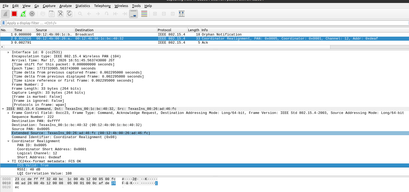Stop the running capture with red square
Image resolution: width=409 pixels, height=192 pixels.
coord(14,14)
